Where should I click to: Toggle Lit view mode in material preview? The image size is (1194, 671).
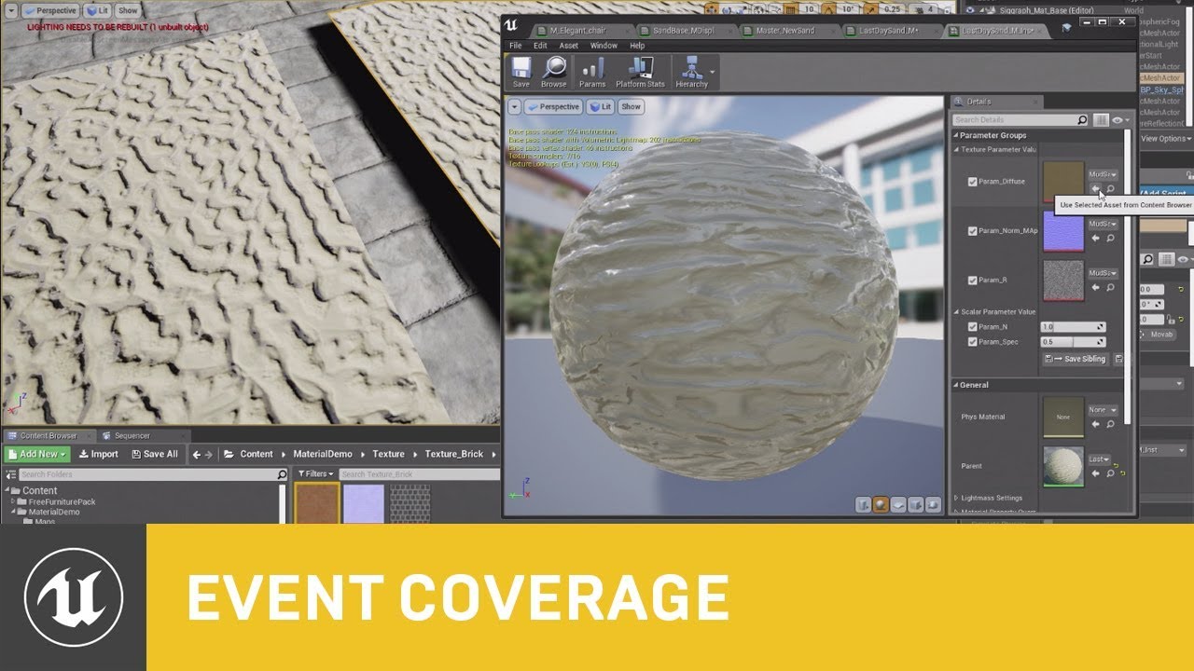click(600, 107)
